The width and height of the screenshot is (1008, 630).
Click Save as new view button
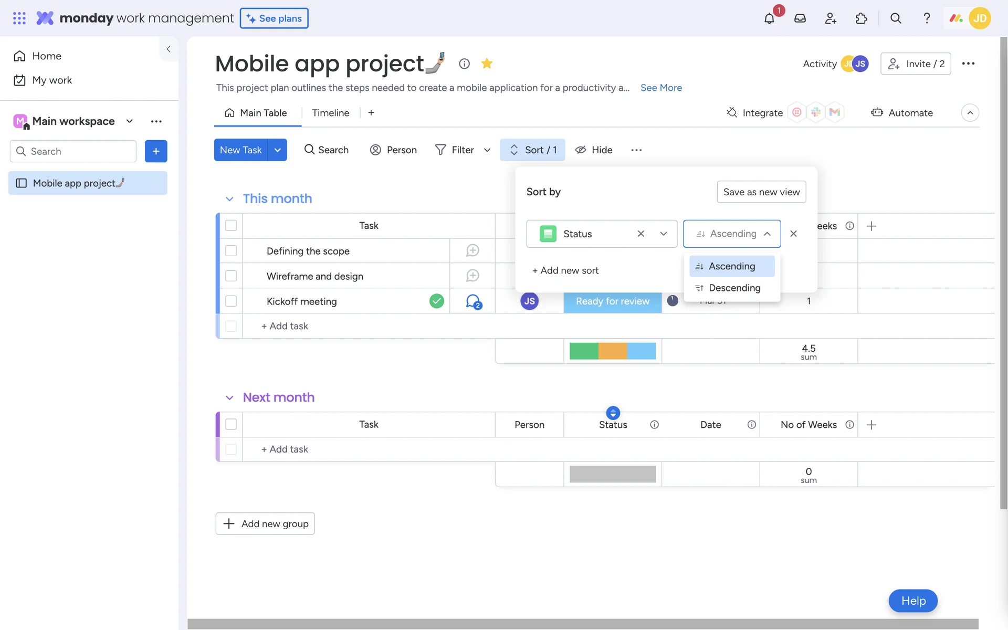click(761, 192)
